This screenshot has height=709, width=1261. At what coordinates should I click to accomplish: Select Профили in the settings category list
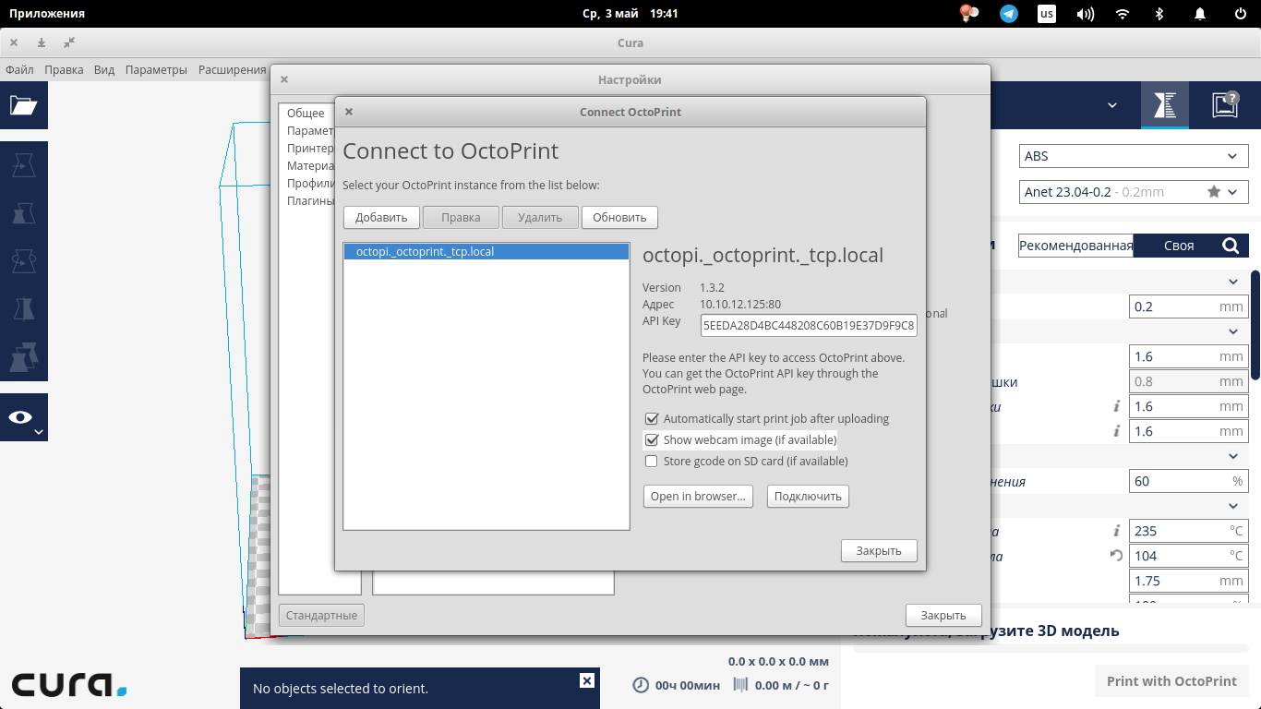(309, 183)
